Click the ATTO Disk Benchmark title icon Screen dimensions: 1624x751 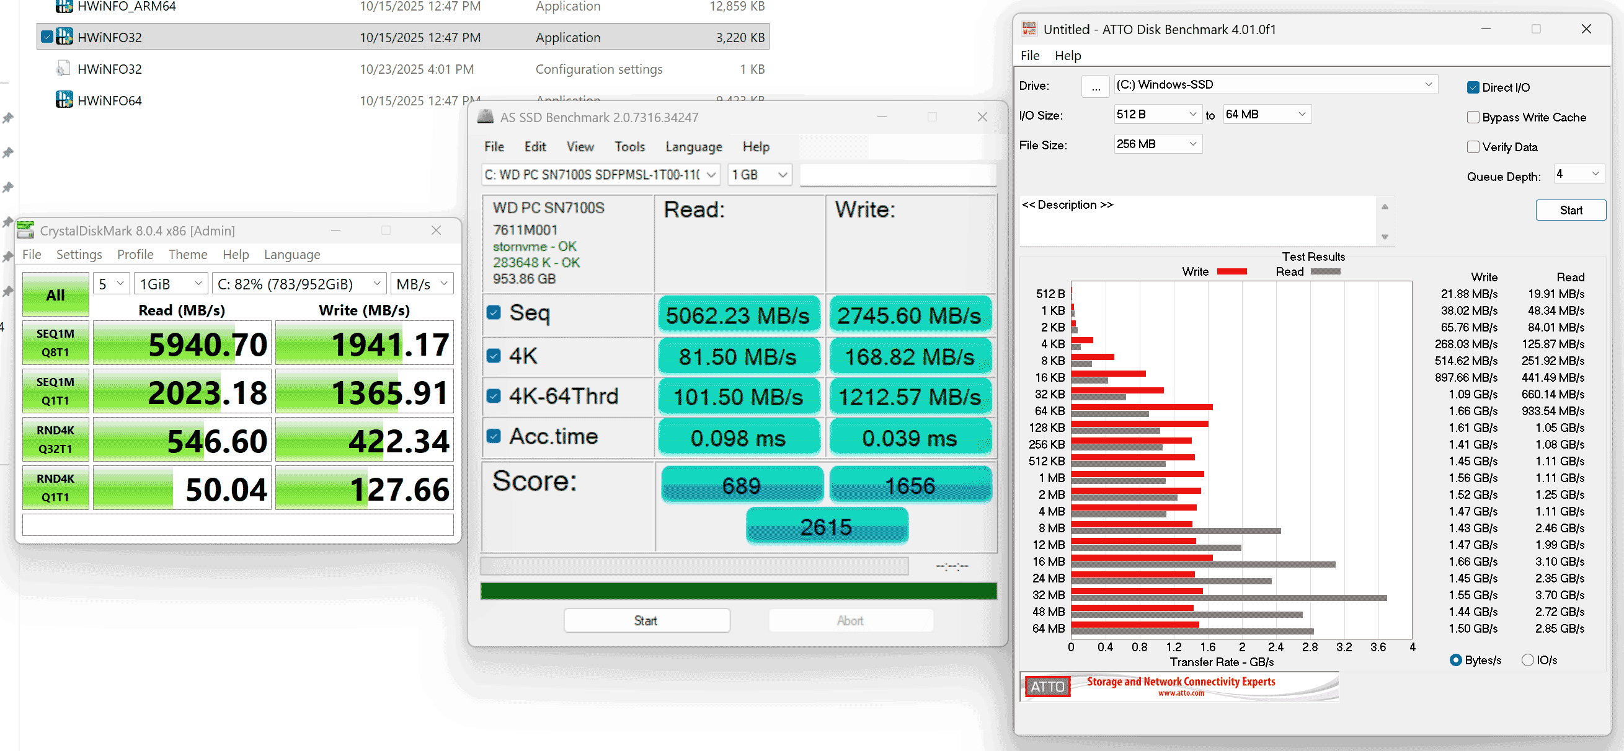[x=1029, y=29]
